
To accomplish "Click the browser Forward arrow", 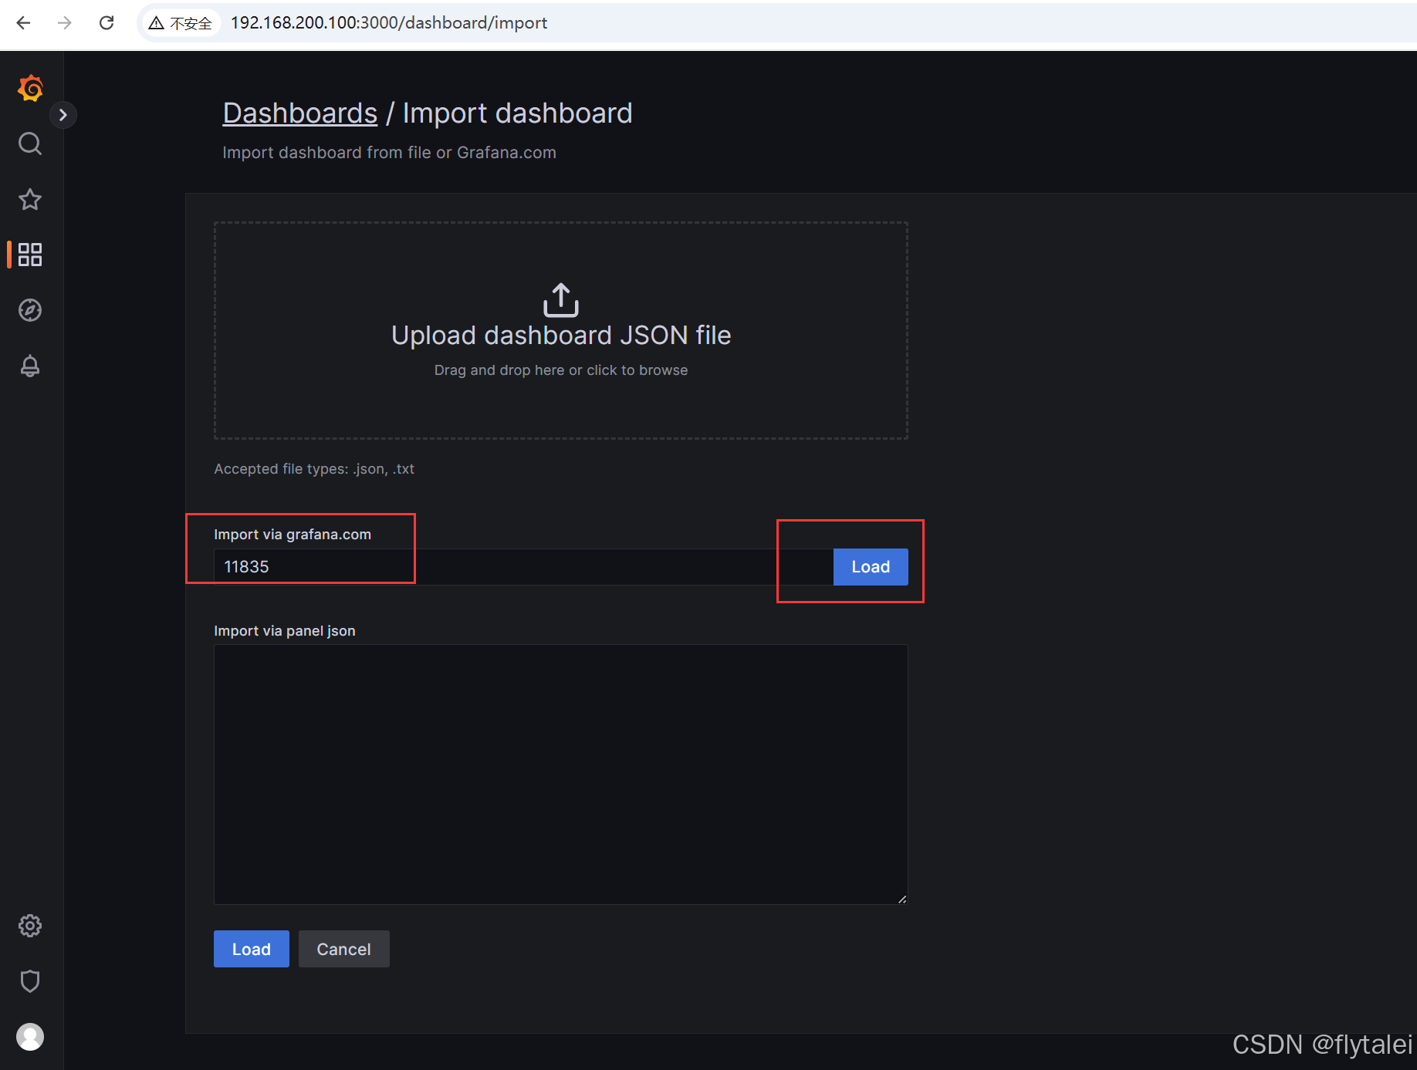I will [65, 23].
